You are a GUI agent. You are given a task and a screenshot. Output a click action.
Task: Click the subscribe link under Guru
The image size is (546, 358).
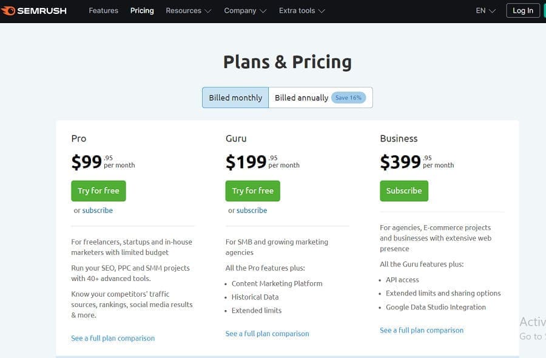click(x=252, y=211)
